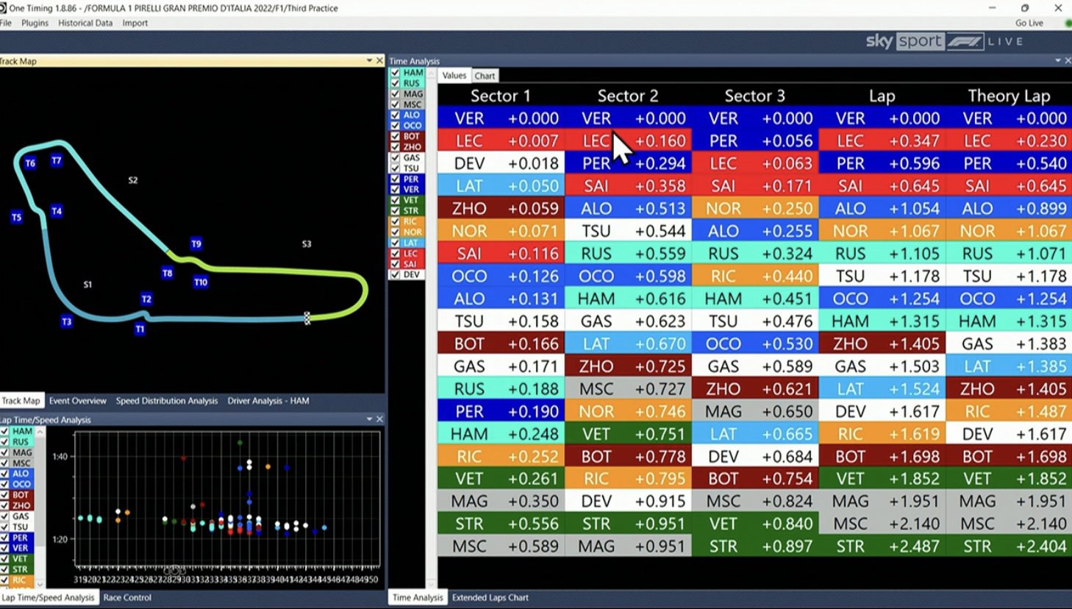The image size is (1072, 609).
Task: Select the T10 turn marker on track map
Action: (x=201, y=282)
